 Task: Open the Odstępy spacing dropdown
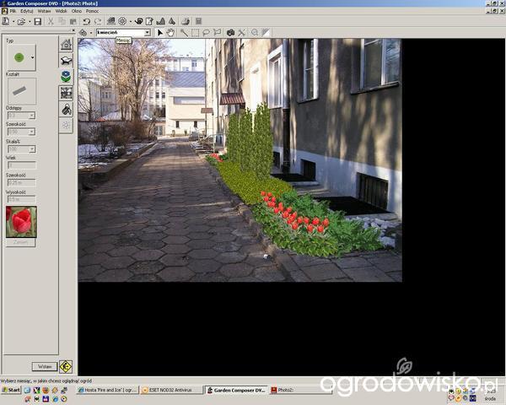[33, 115]
